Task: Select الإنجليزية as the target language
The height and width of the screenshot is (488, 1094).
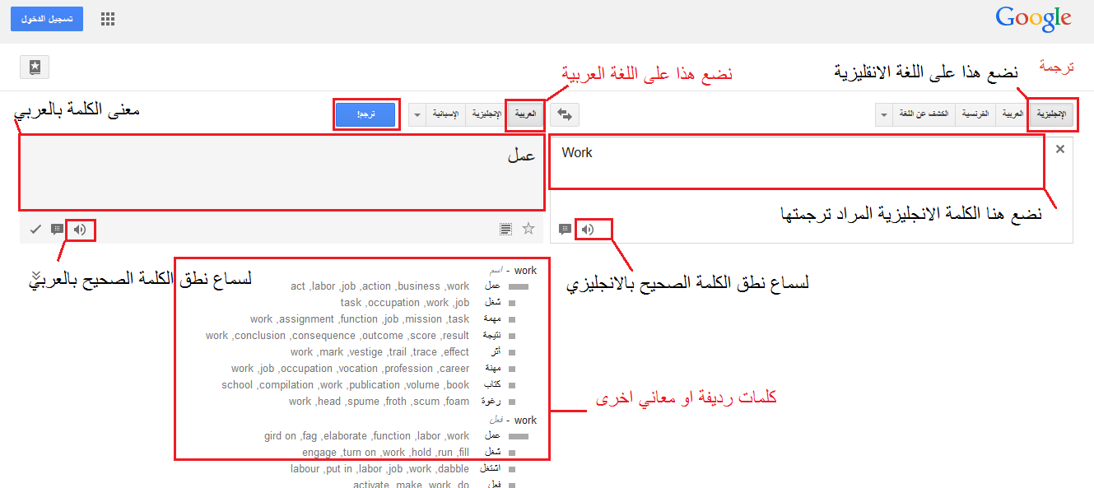Action: click(x=486, y=114)
